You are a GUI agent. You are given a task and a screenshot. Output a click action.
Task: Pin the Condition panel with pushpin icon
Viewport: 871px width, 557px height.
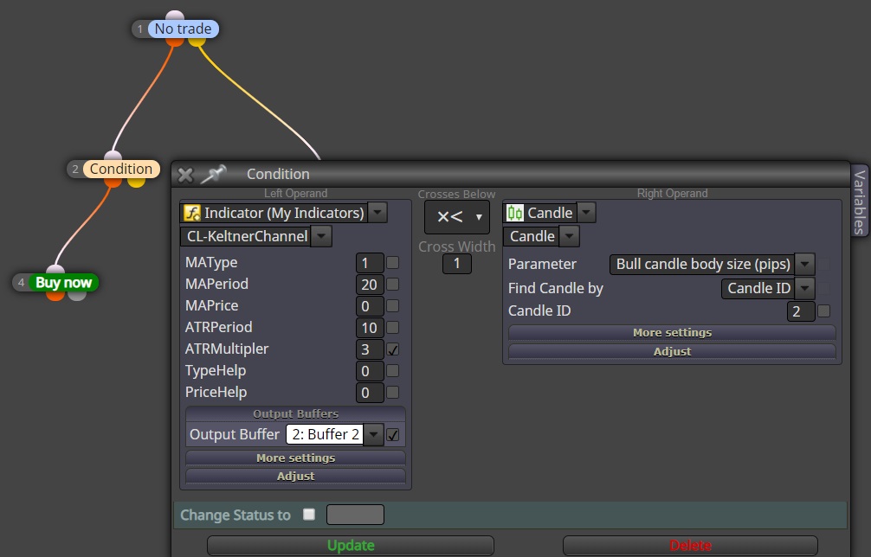tap(213, 174)
